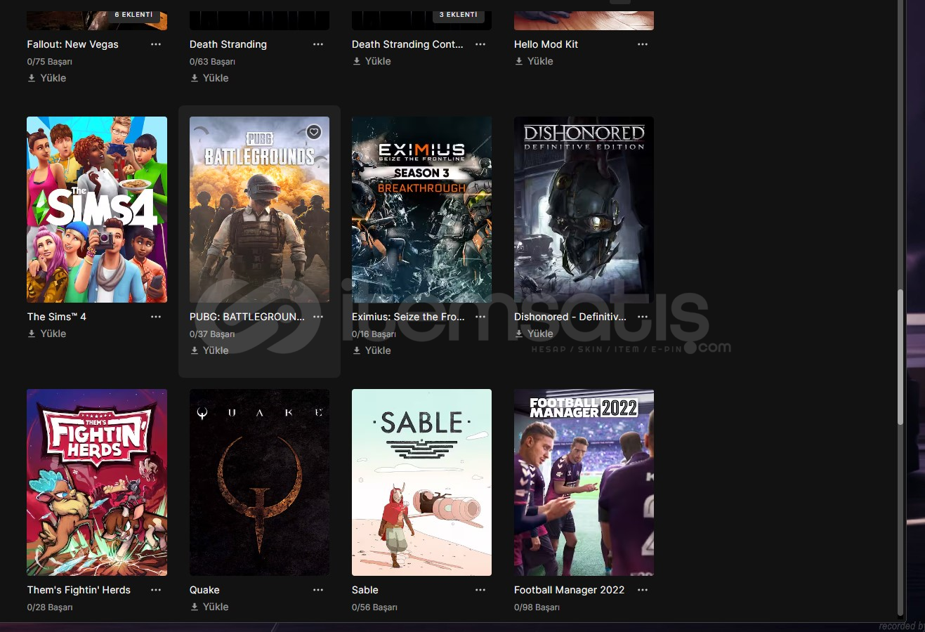Click the 3 EKLENTİ add-ons badge

(458, 15)
